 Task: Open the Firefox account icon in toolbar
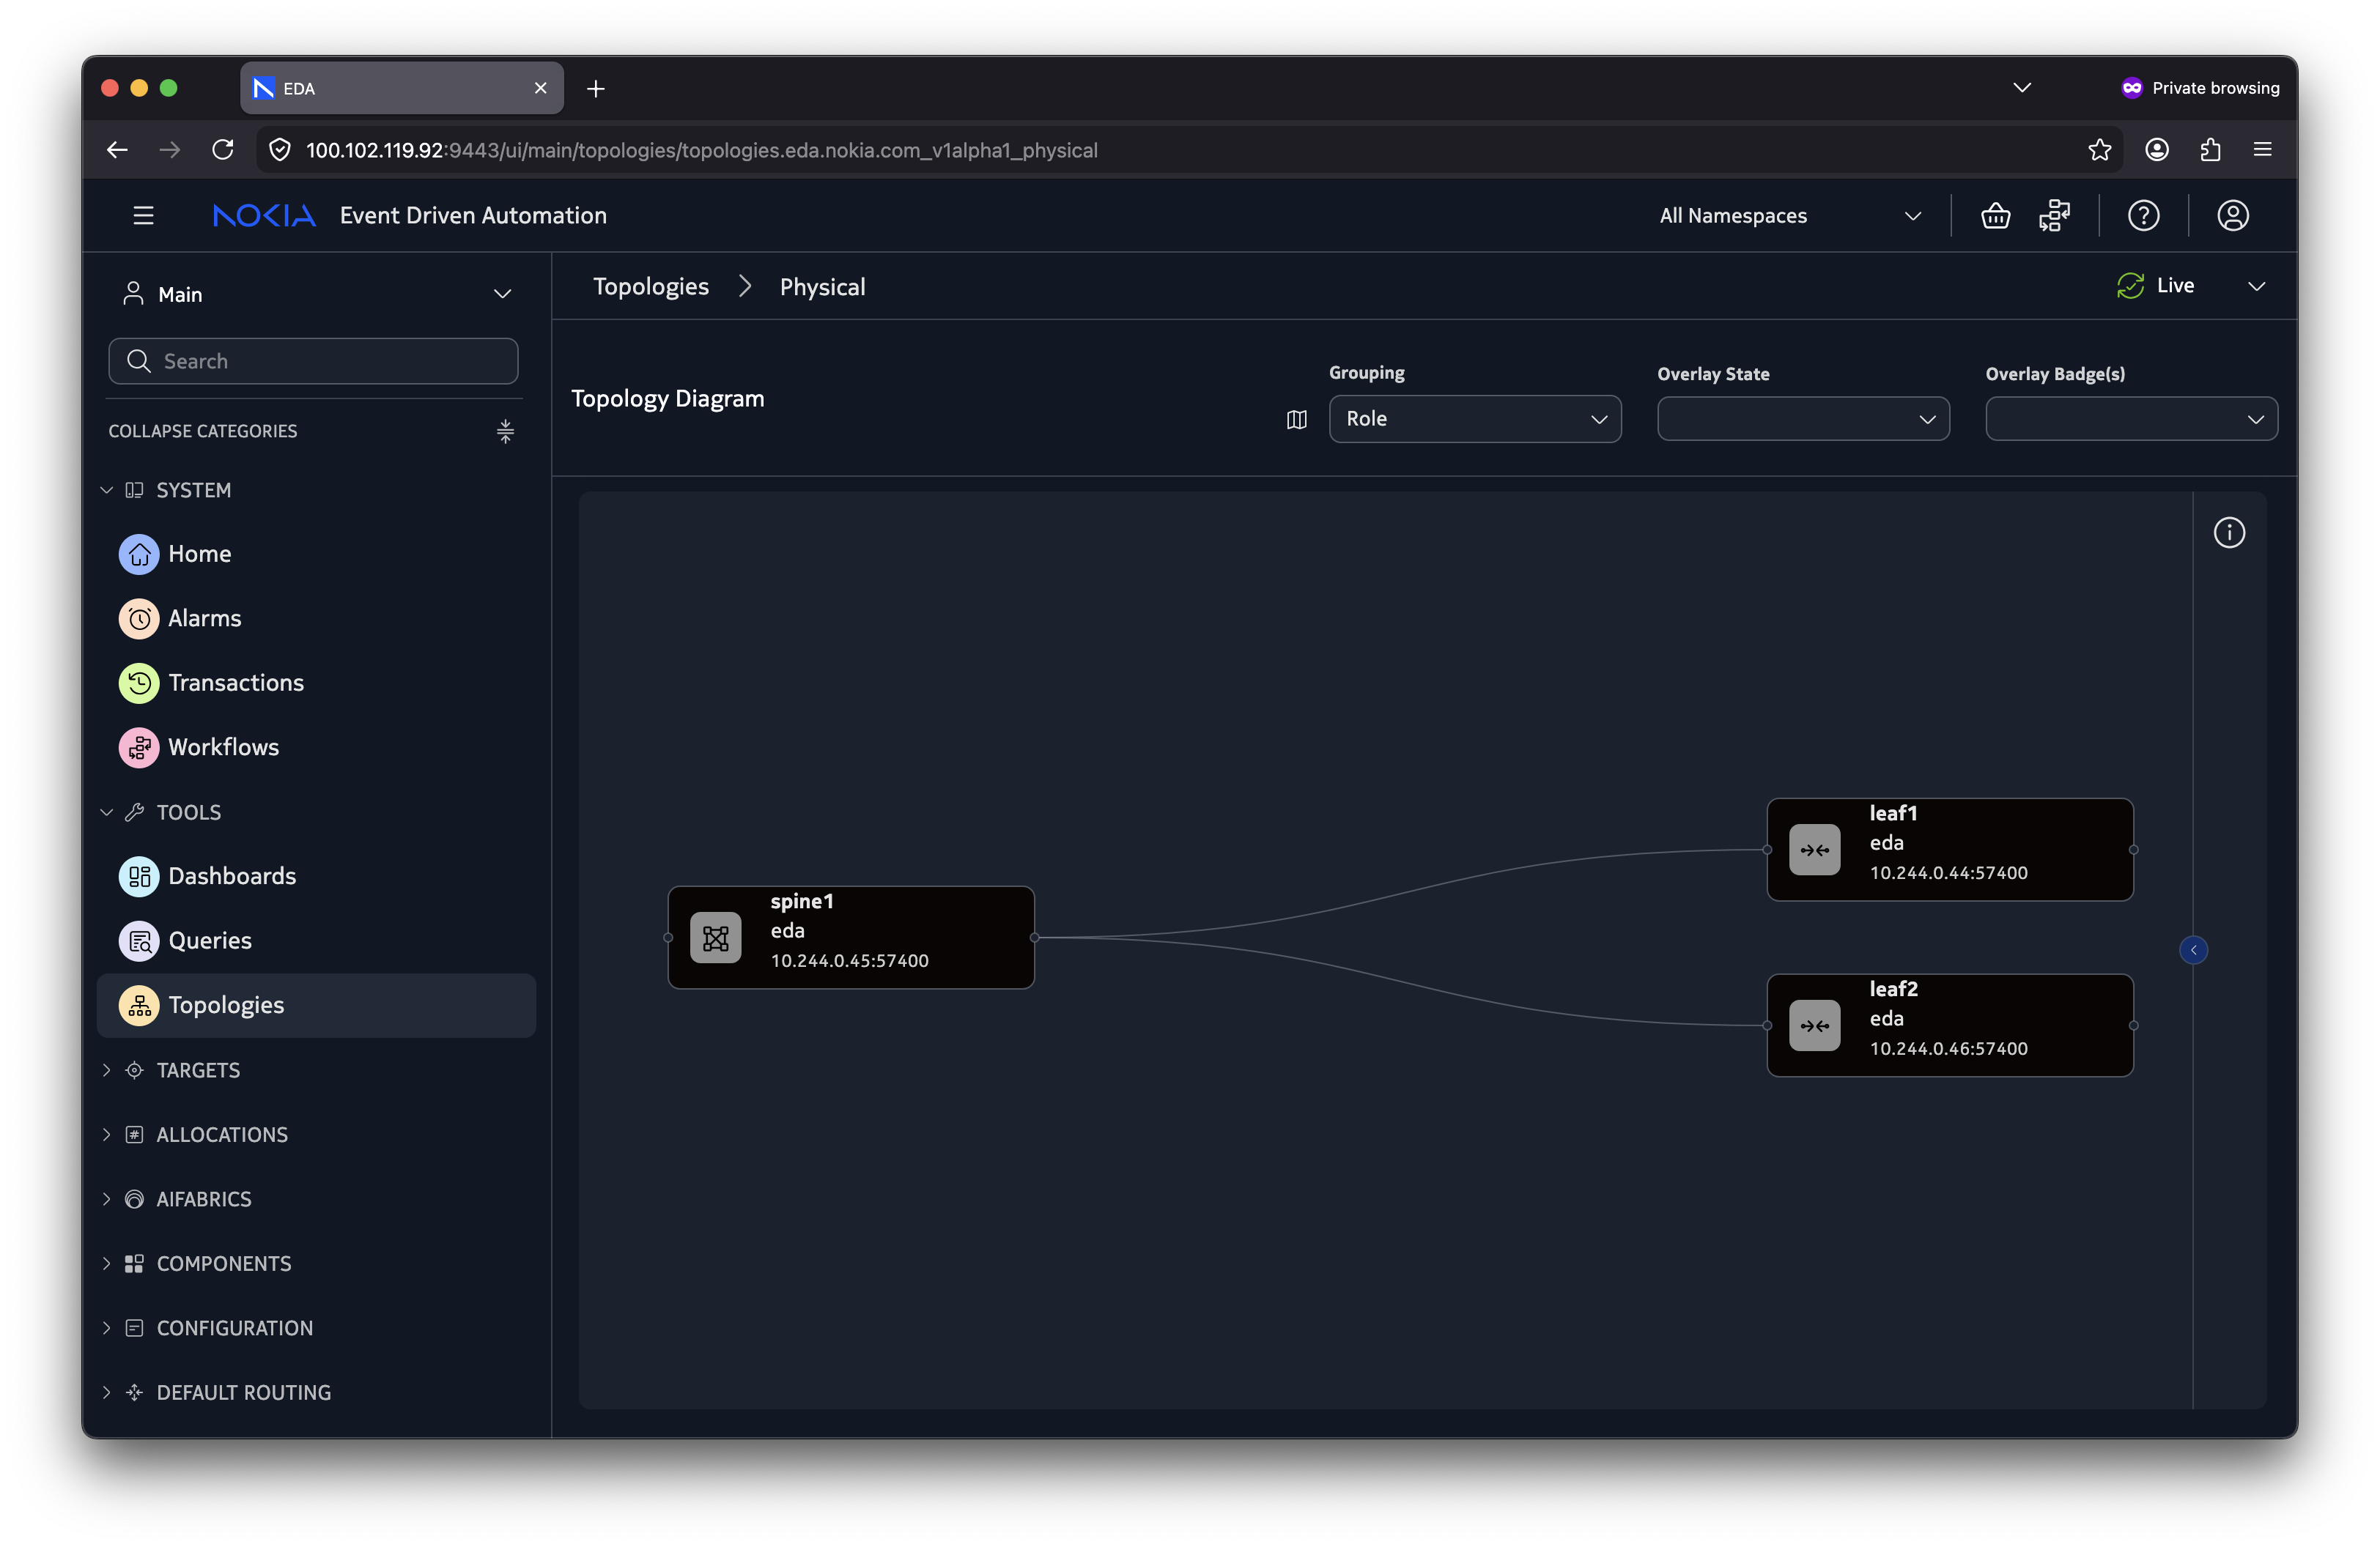(x=2157, y=150)
